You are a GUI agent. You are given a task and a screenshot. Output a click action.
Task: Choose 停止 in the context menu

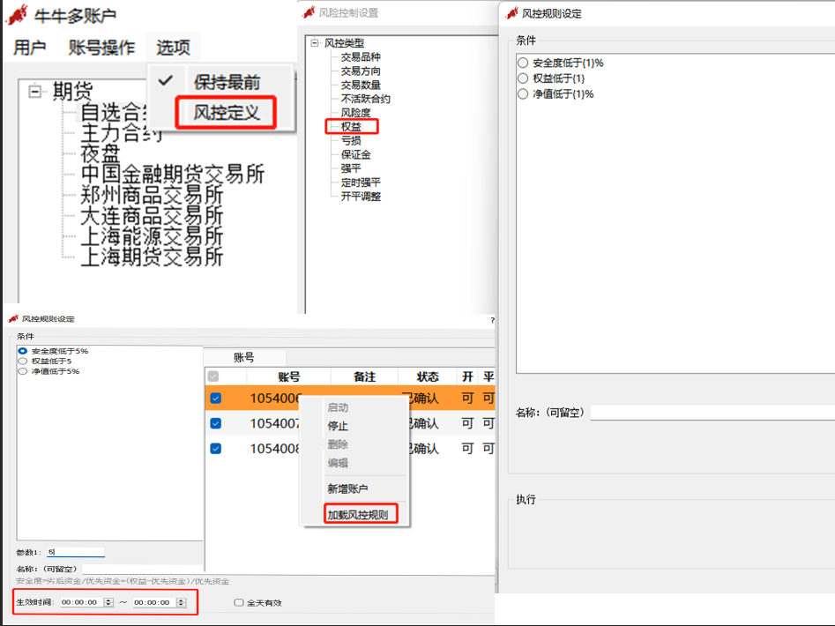click(338, 426)
